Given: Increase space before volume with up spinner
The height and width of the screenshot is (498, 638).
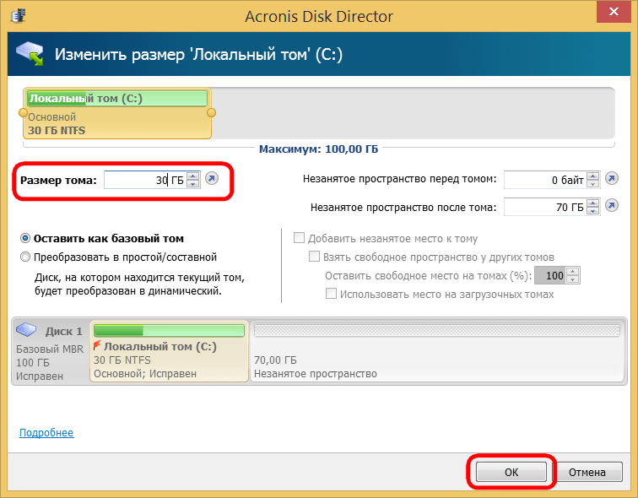Looking at the screenshot, I should pyautogui.click(x=594, y=176).
